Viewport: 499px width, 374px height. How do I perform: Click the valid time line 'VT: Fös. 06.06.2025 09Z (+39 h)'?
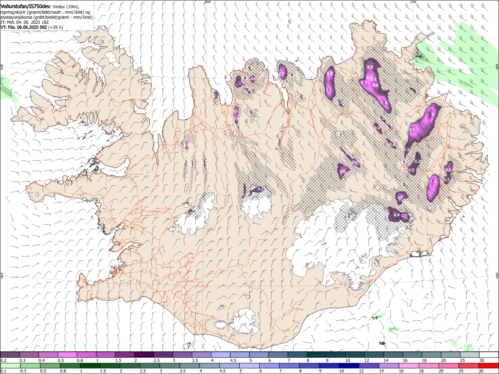tap(32, 28)
